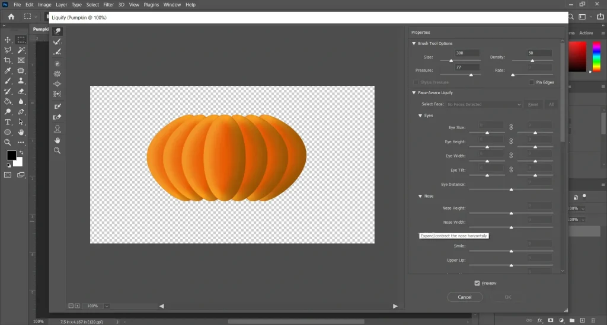Select the Polygonal Lasso tool
607x325 pixels.
tap(7, 50)
